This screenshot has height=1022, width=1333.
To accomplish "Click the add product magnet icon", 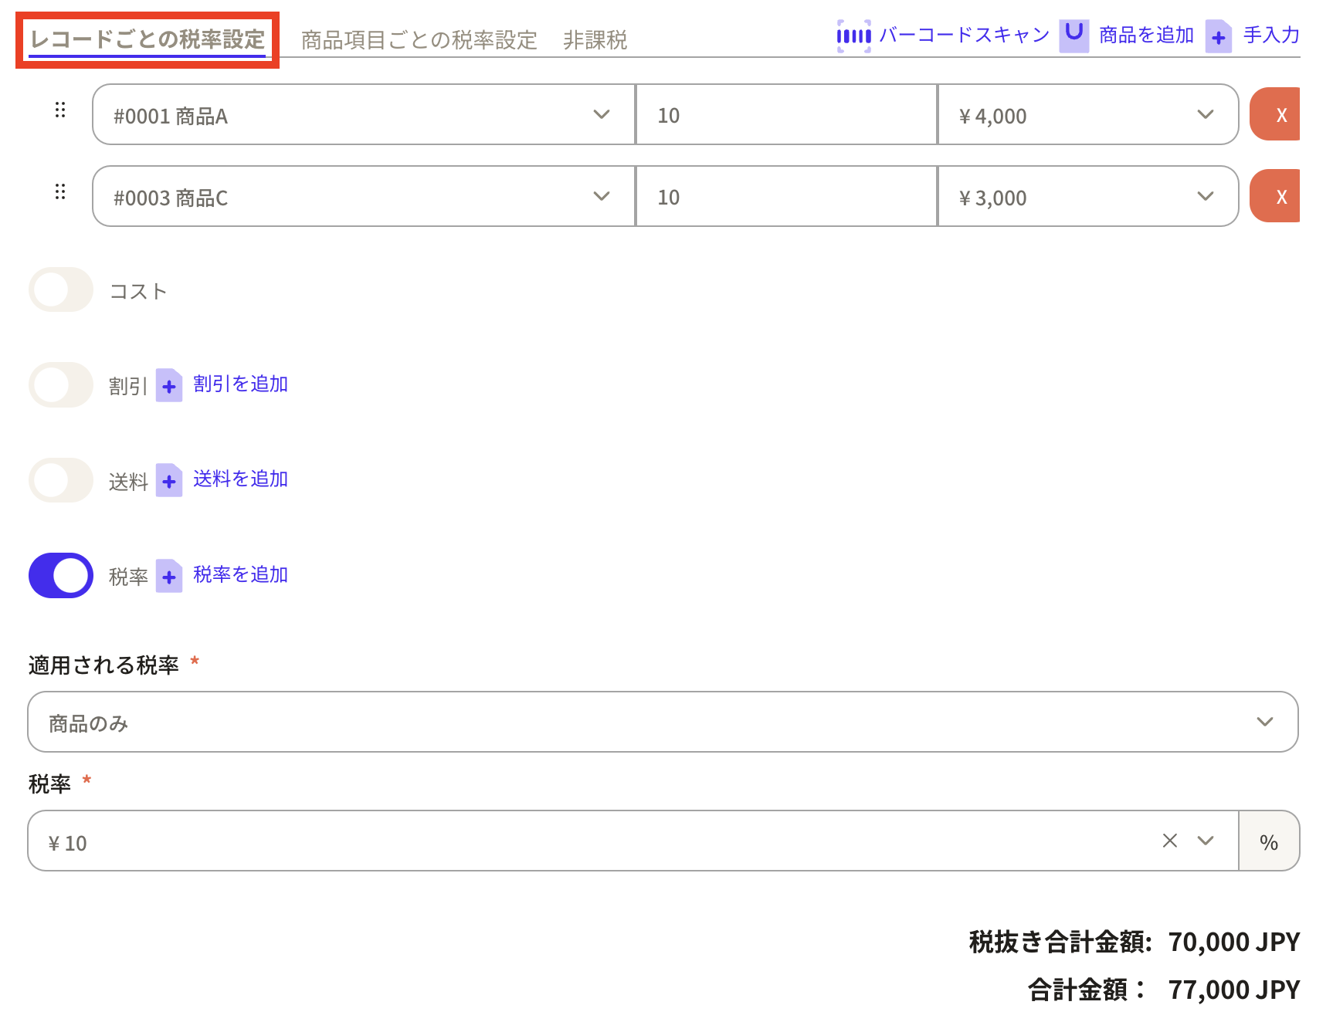I will click(x=1074, y=36).
